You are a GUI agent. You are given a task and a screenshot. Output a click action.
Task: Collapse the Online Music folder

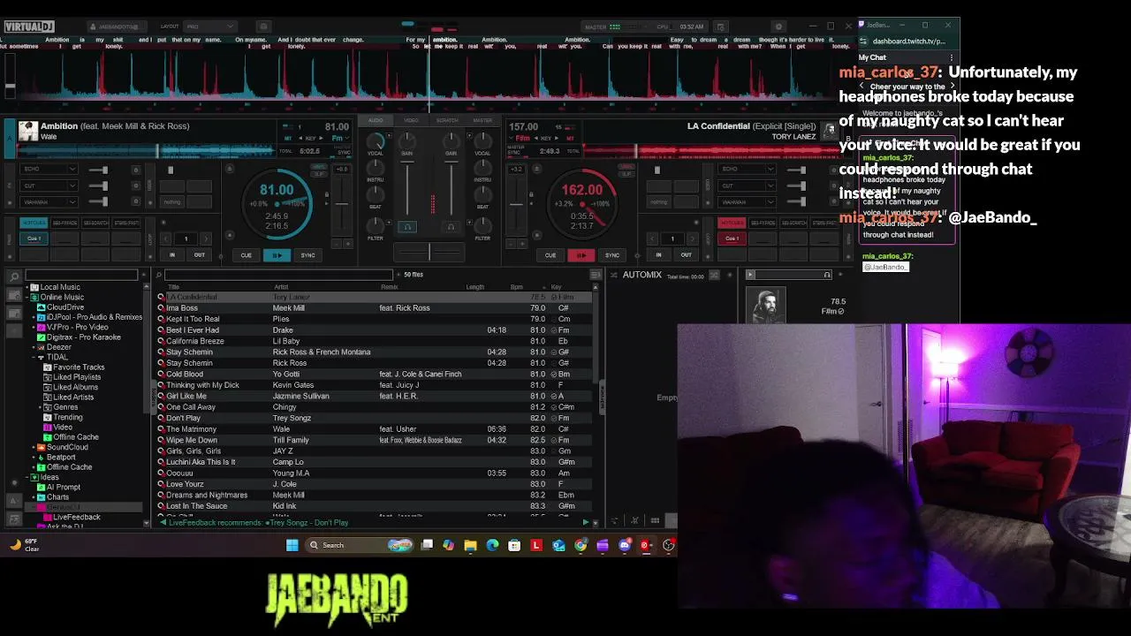(x=27, y=297)
